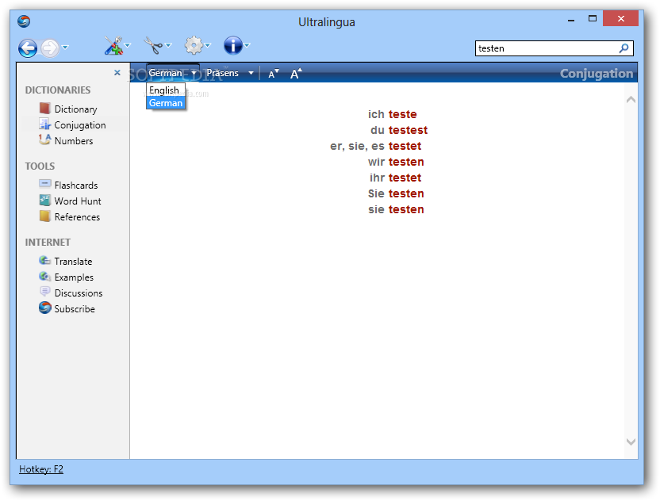Click the Hotkey: F2 link
Viewport: 660px width, 501px height.
[41, 469]
